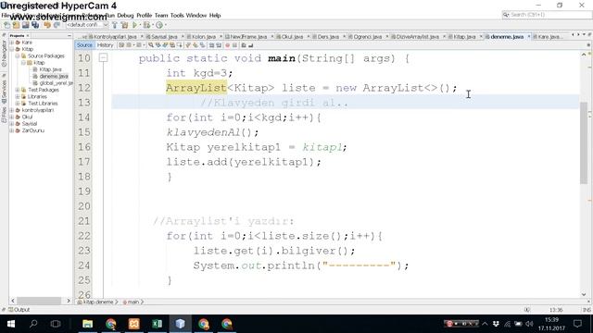Expand the Test Packages node

[x=18, y=90]
